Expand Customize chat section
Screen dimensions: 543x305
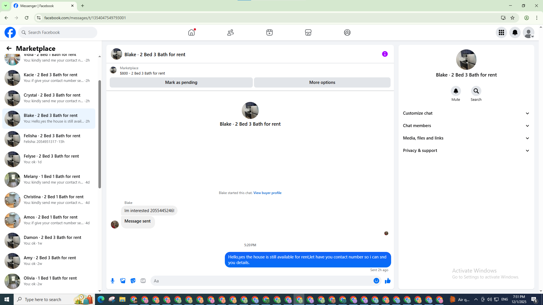(x=466, y=113)
